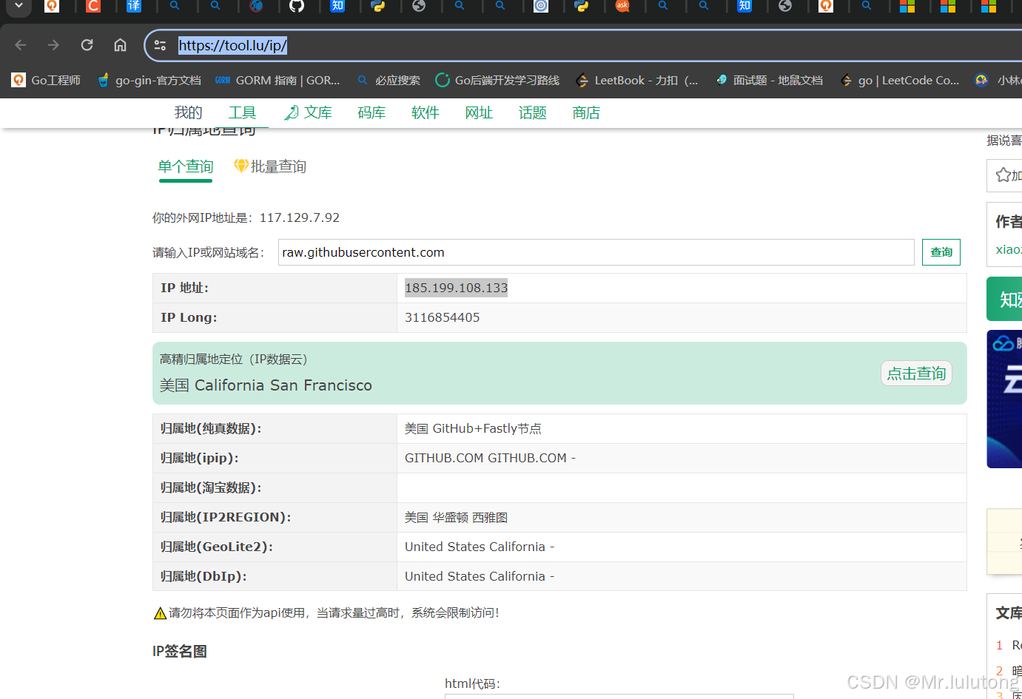Select the IP Long value 3116854405

point(443,317)
